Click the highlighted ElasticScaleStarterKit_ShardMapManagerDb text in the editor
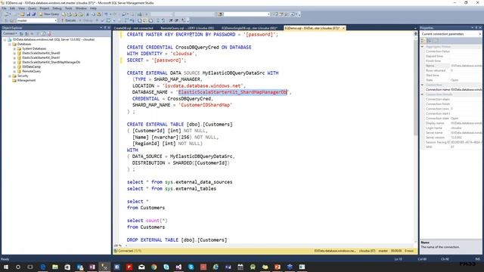The image size is (484, 272). coord(233,92)
